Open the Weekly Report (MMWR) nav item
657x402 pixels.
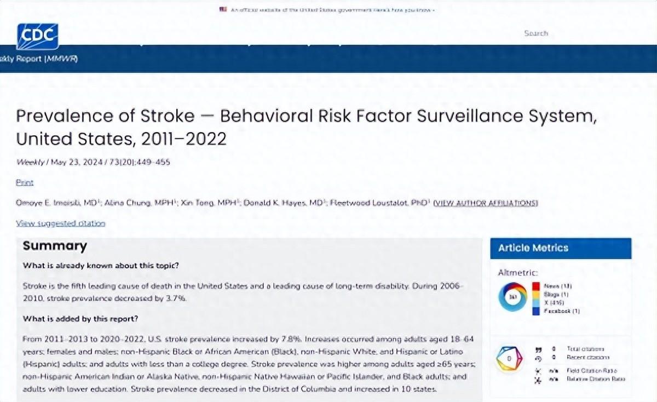[x=38, y=59]
